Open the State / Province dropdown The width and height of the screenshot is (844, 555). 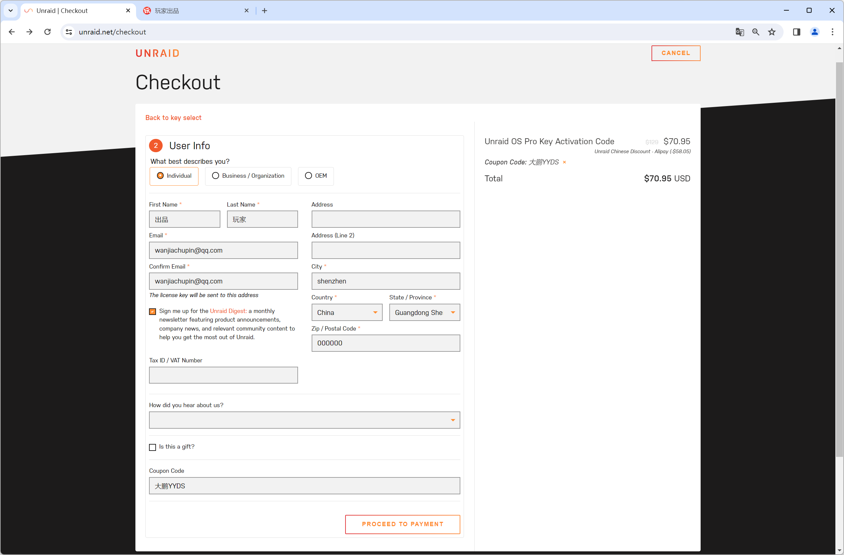coord(424,312)
